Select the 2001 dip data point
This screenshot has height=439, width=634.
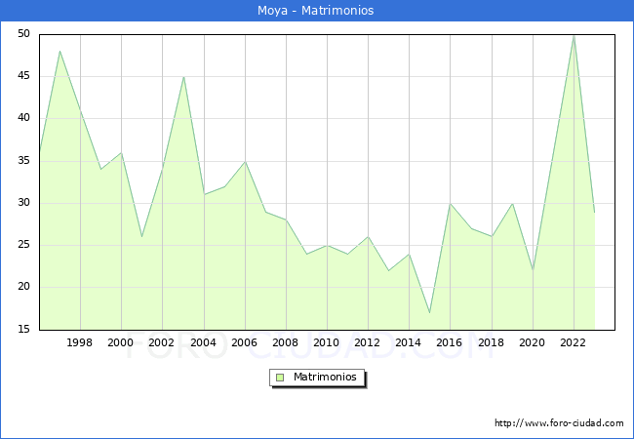[142, 237]
